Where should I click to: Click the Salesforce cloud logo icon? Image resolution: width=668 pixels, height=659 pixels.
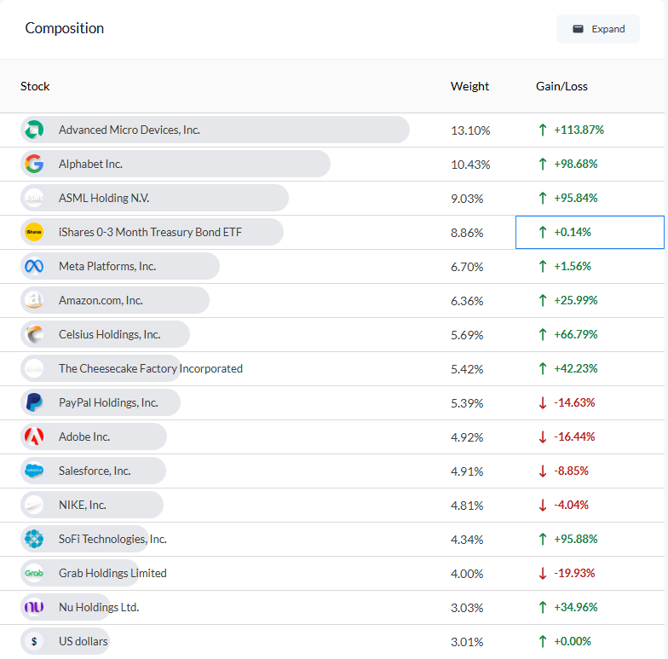click(34, 471)
